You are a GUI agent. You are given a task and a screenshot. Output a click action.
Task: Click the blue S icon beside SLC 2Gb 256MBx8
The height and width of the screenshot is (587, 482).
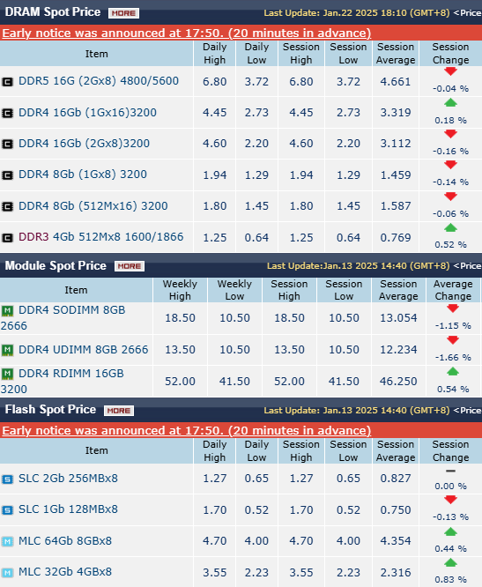7,479
